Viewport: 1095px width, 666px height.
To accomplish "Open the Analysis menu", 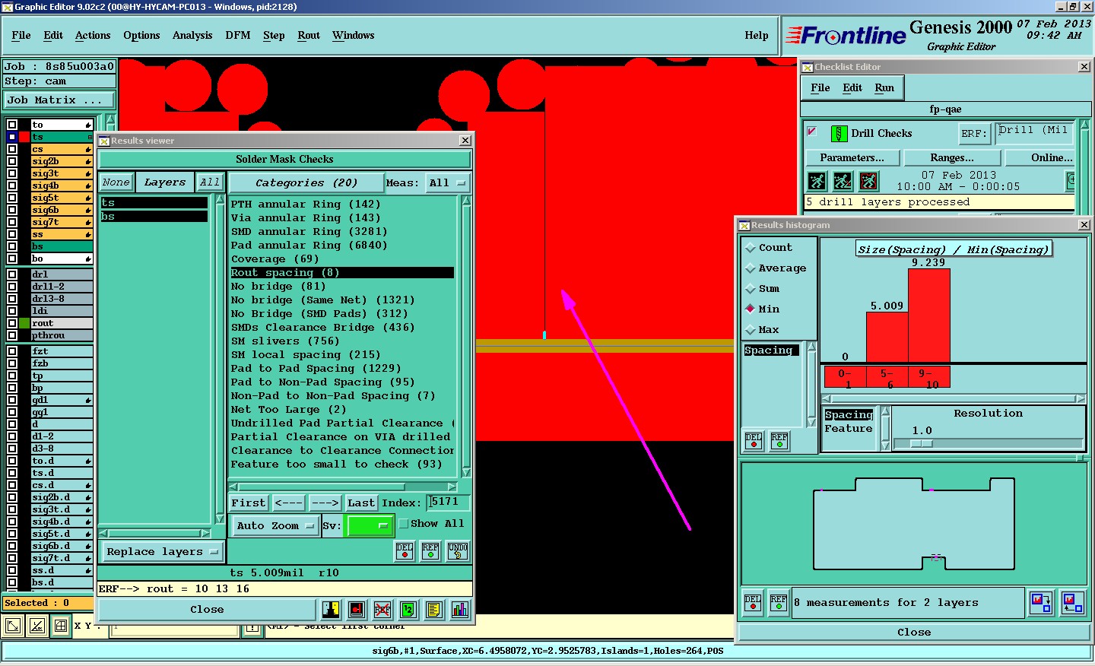I will tap(192, 36).
